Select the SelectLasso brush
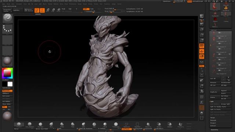Image resolution: width=235 pixels, height=132 pixels. click(127, 125)
